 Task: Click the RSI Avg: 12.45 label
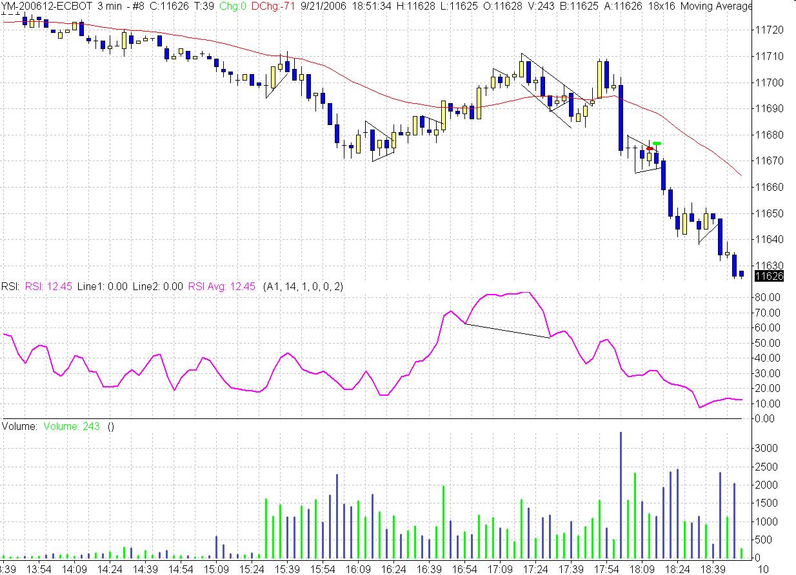pyautogui.click(x=221, y=286)
